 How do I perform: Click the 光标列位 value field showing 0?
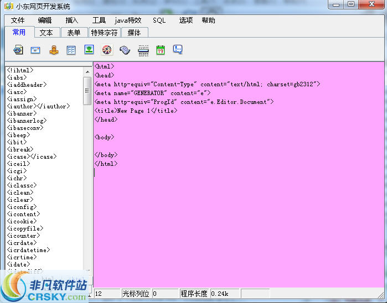pos(165,294)
